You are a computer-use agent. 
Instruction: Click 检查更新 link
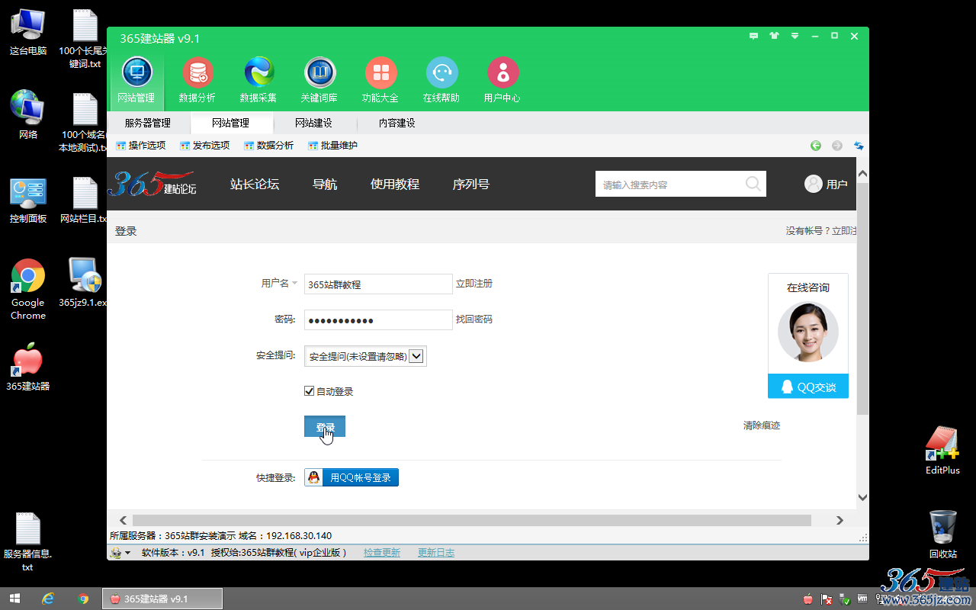pyautogui.click(x=382, y=553)
